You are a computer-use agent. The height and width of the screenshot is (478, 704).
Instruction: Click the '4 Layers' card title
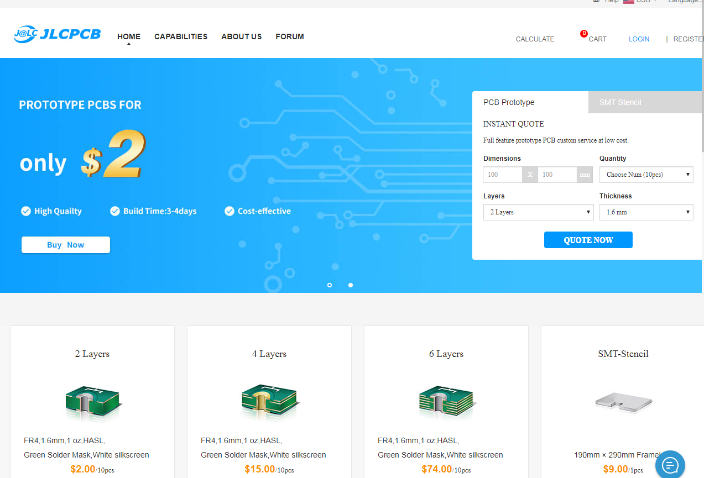(269, 354)
